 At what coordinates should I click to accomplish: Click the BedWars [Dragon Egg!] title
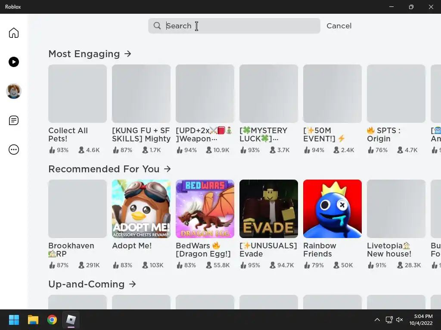point(203,250)
